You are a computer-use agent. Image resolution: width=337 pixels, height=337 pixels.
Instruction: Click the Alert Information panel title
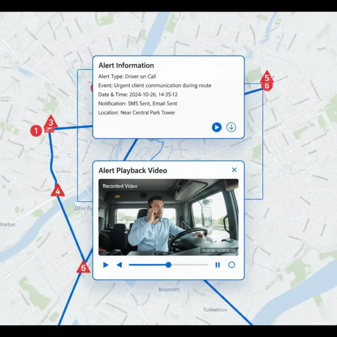coord(126,66)
